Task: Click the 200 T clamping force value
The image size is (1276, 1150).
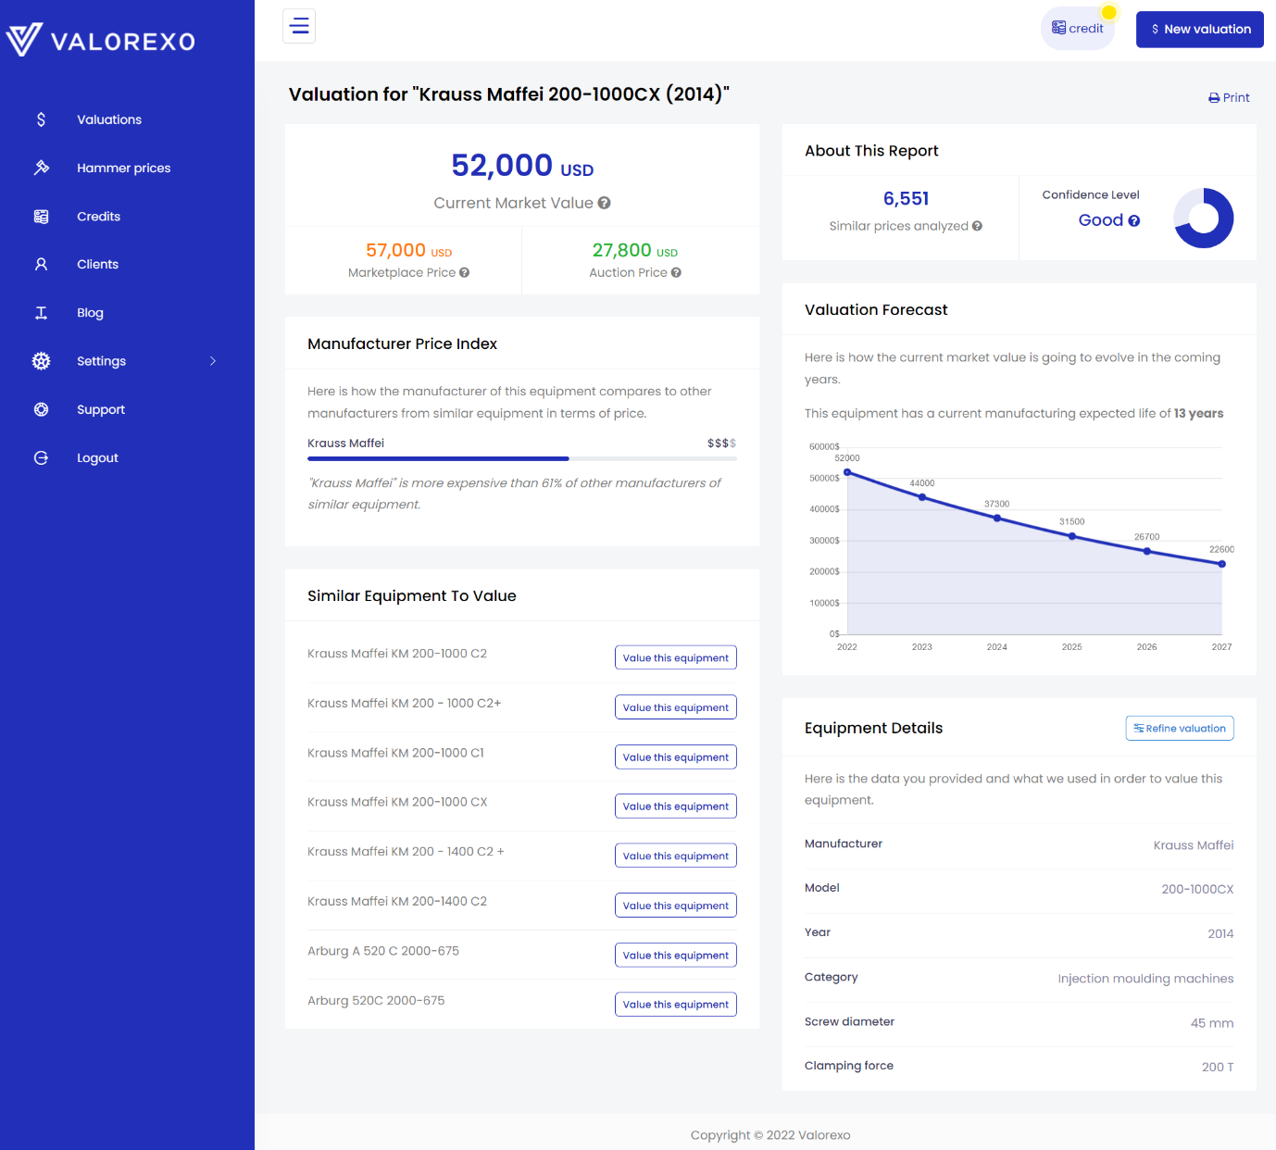Action: point(1218,1068)
